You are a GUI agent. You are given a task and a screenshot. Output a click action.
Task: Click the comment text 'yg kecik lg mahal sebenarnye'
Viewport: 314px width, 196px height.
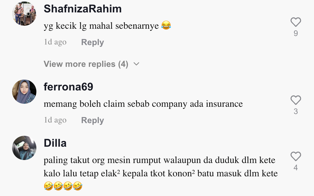click(101, 26)
